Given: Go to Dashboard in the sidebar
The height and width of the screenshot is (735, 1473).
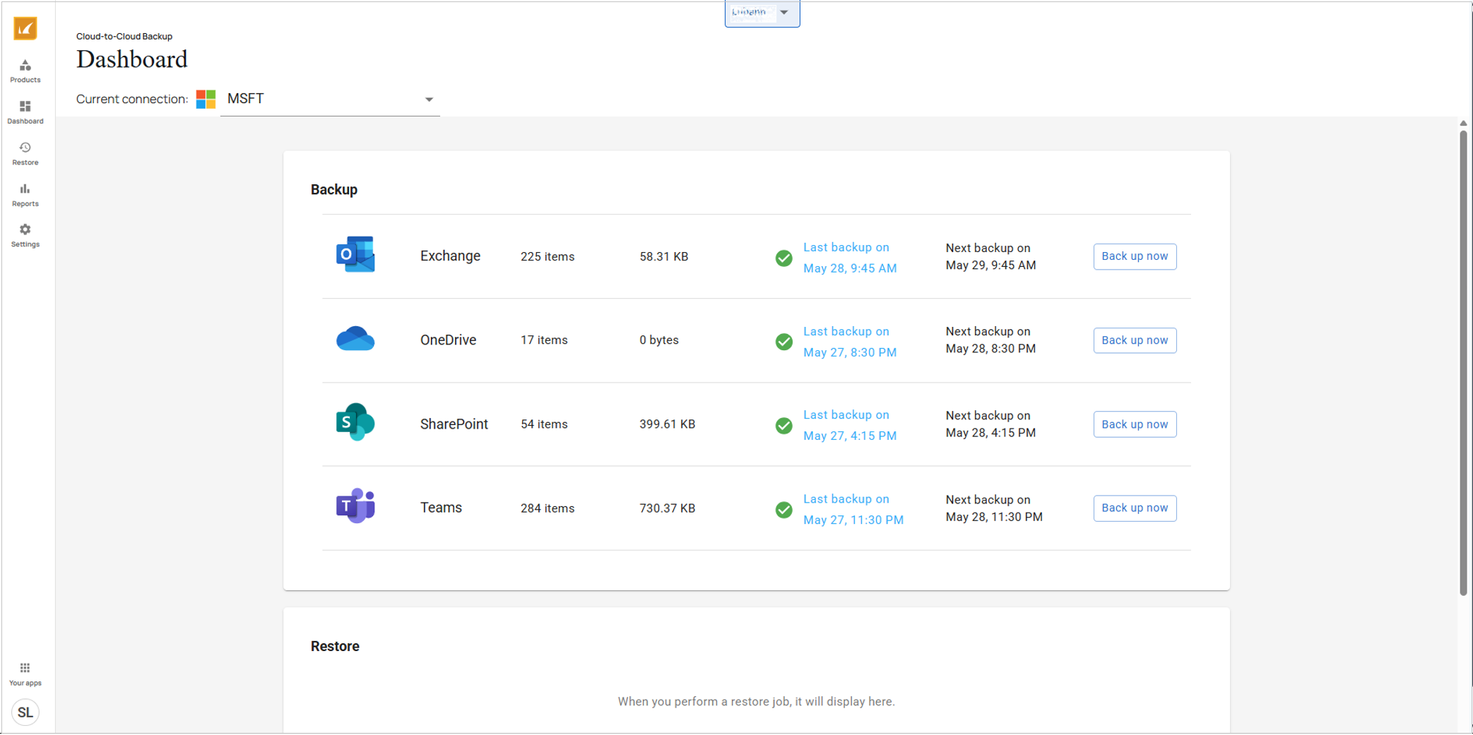Looking at the screenshot, I should (25, 112).
